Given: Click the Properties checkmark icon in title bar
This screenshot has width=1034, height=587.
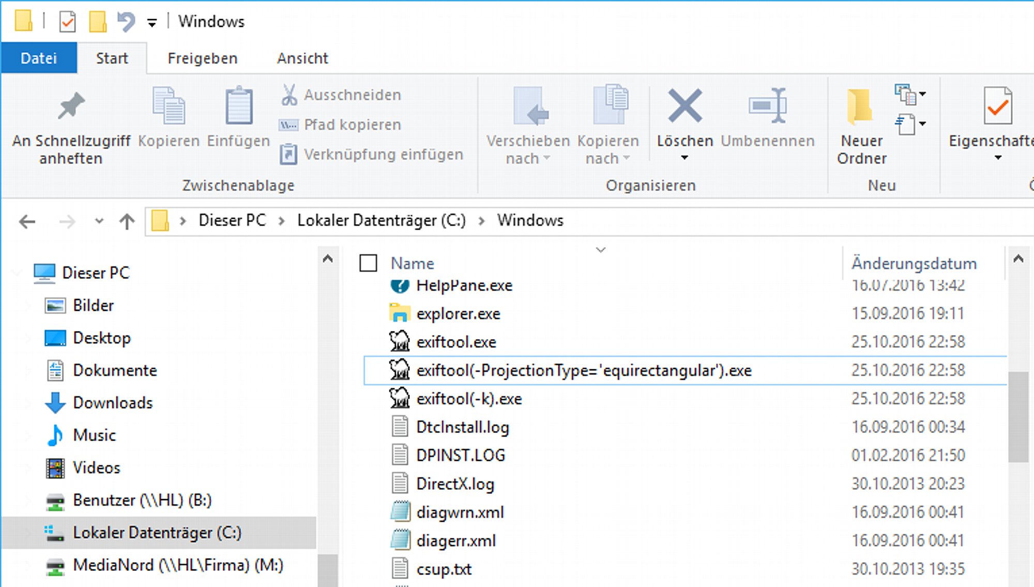Looking at the screenshot, I should (68, 22).
